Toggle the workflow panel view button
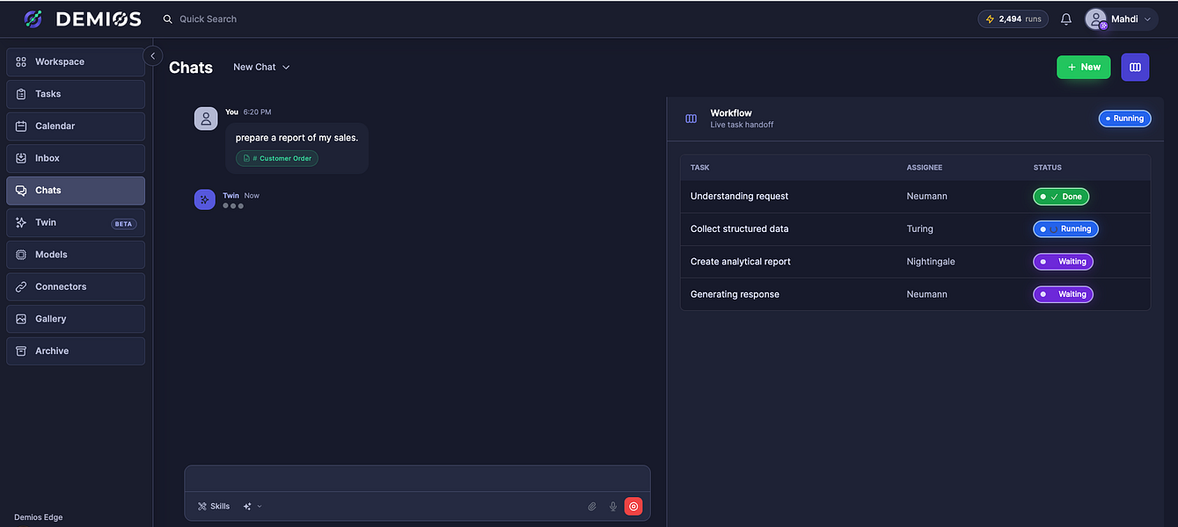 click(1135, 67)
